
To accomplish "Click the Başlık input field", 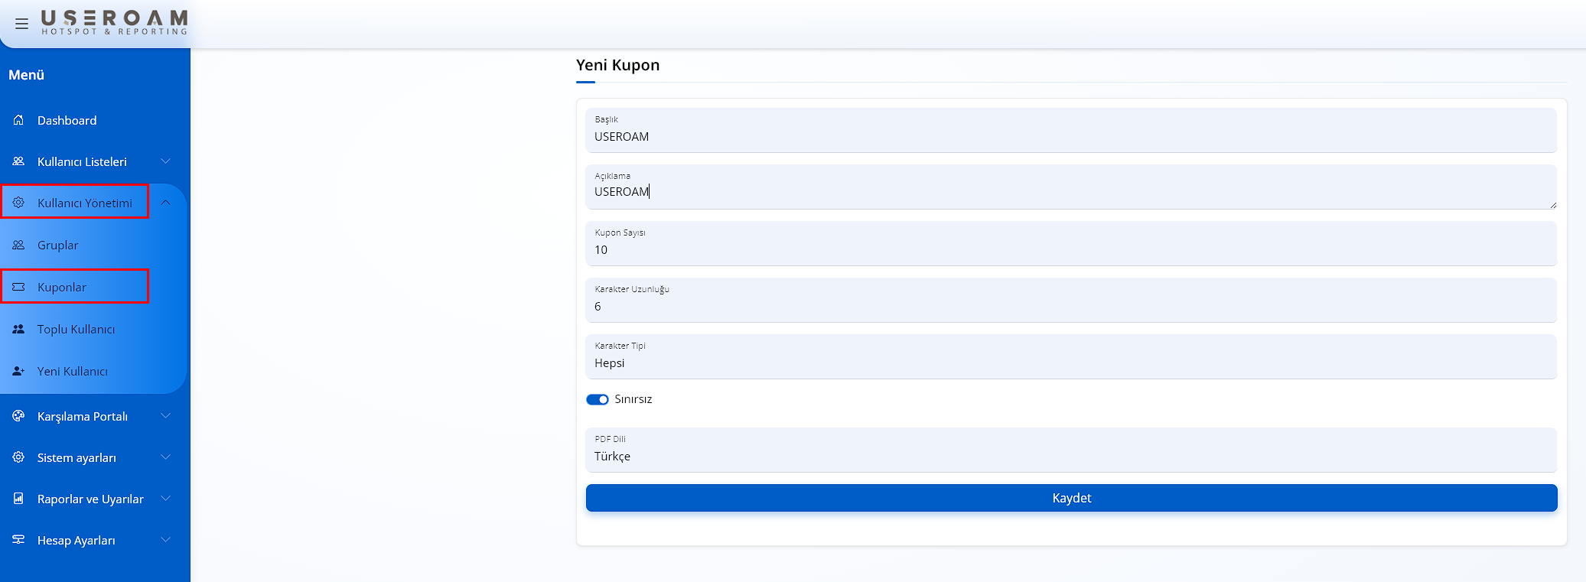I will click(1070, 136).
